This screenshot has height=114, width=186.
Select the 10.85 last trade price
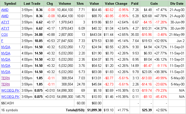pyautogui.click(x=39, y=41)
